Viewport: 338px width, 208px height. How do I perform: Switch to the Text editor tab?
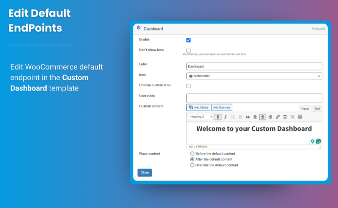click(317, 109)
